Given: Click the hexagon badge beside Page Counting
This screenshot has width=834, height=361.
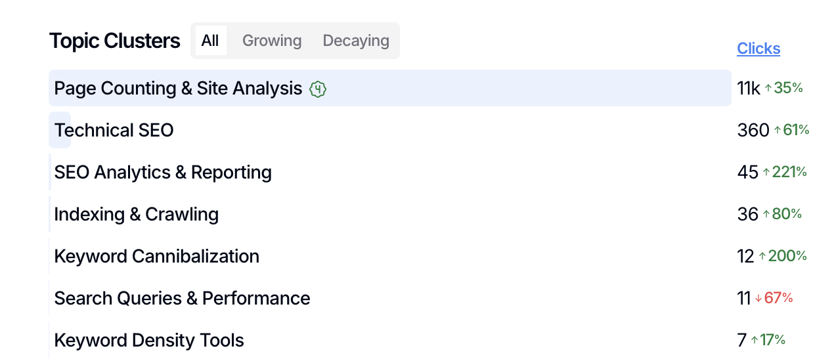Looking at the screenshot, I should 318,89.
